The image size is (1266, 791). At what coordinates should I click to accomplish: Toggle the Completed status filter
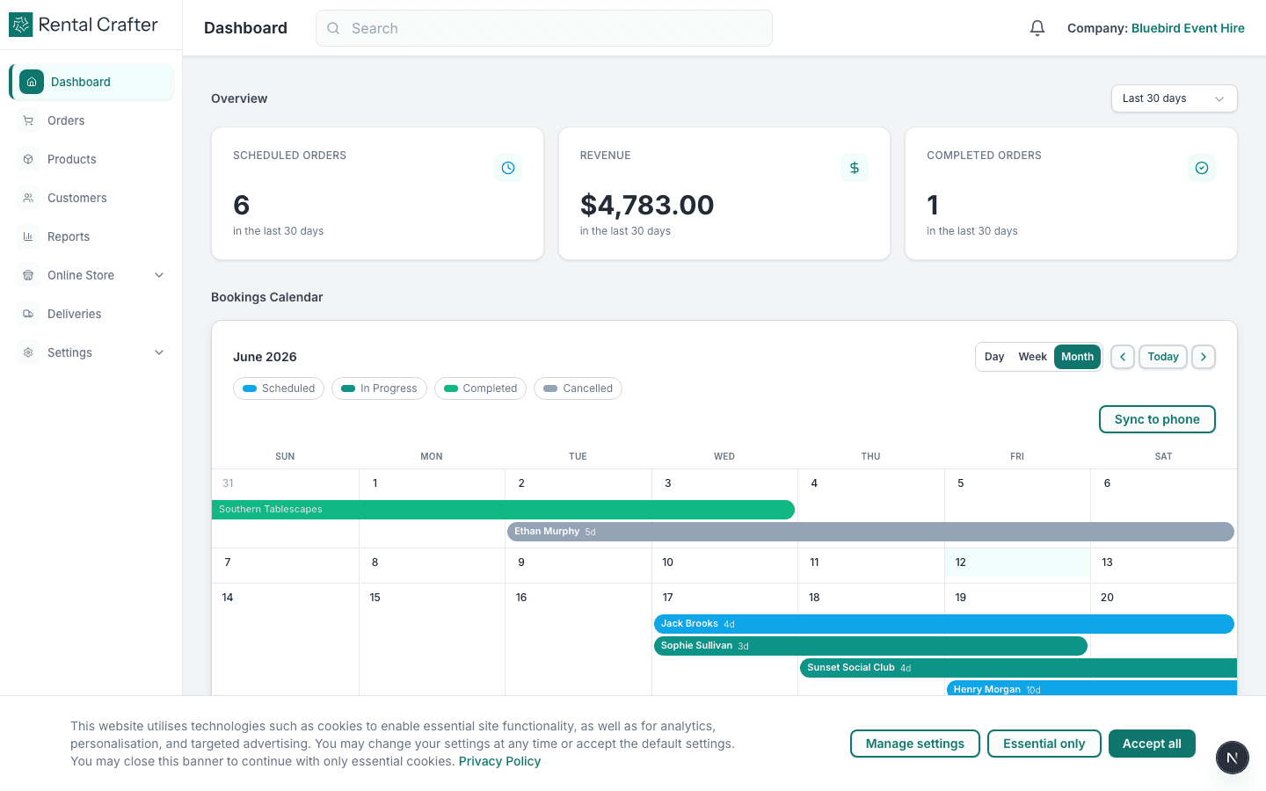coord(480,388)
